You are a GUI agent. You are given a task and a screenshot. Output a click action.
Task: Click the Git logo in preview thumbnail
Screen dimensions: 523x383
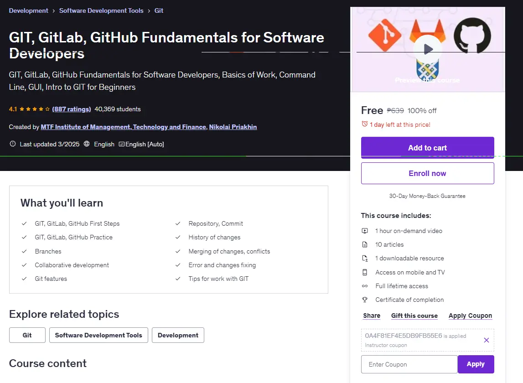(x=384, y=36)
